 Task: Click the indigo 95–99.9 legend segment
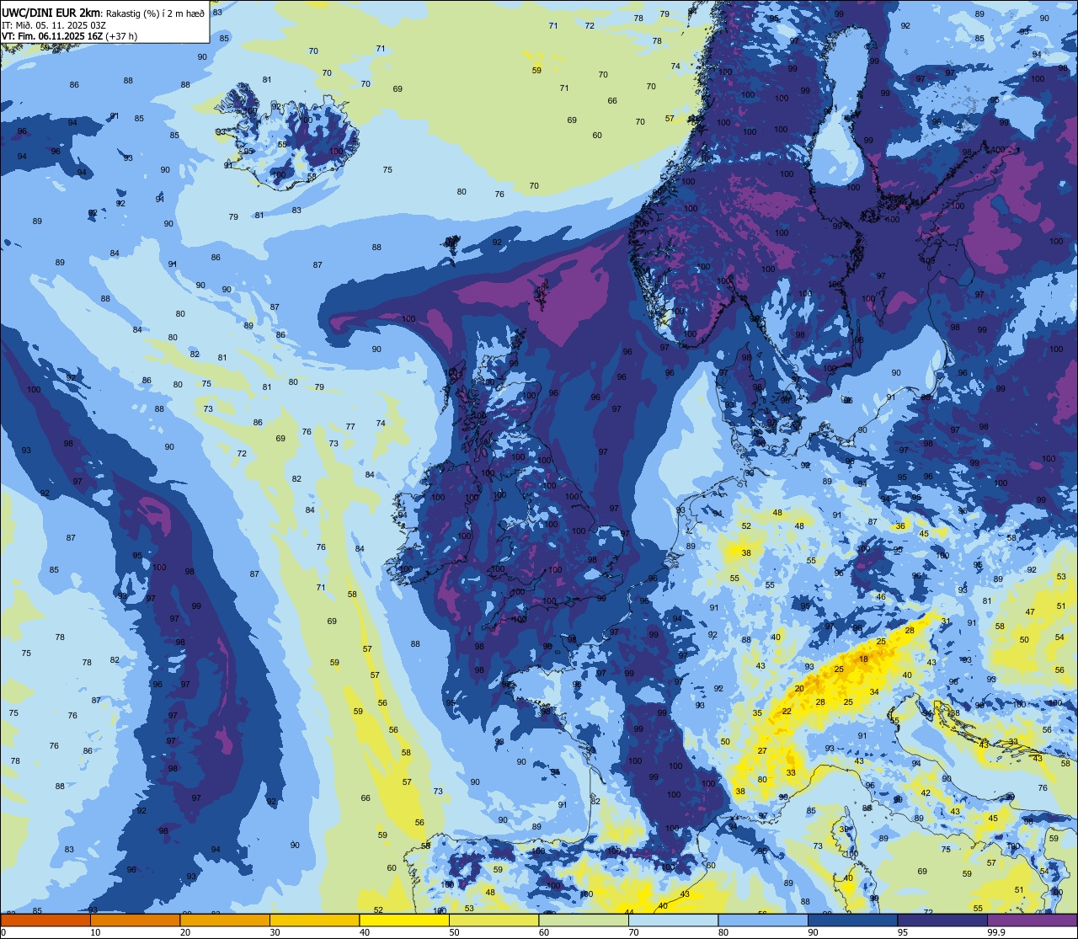pyautogui.click(x=942, y=920)
